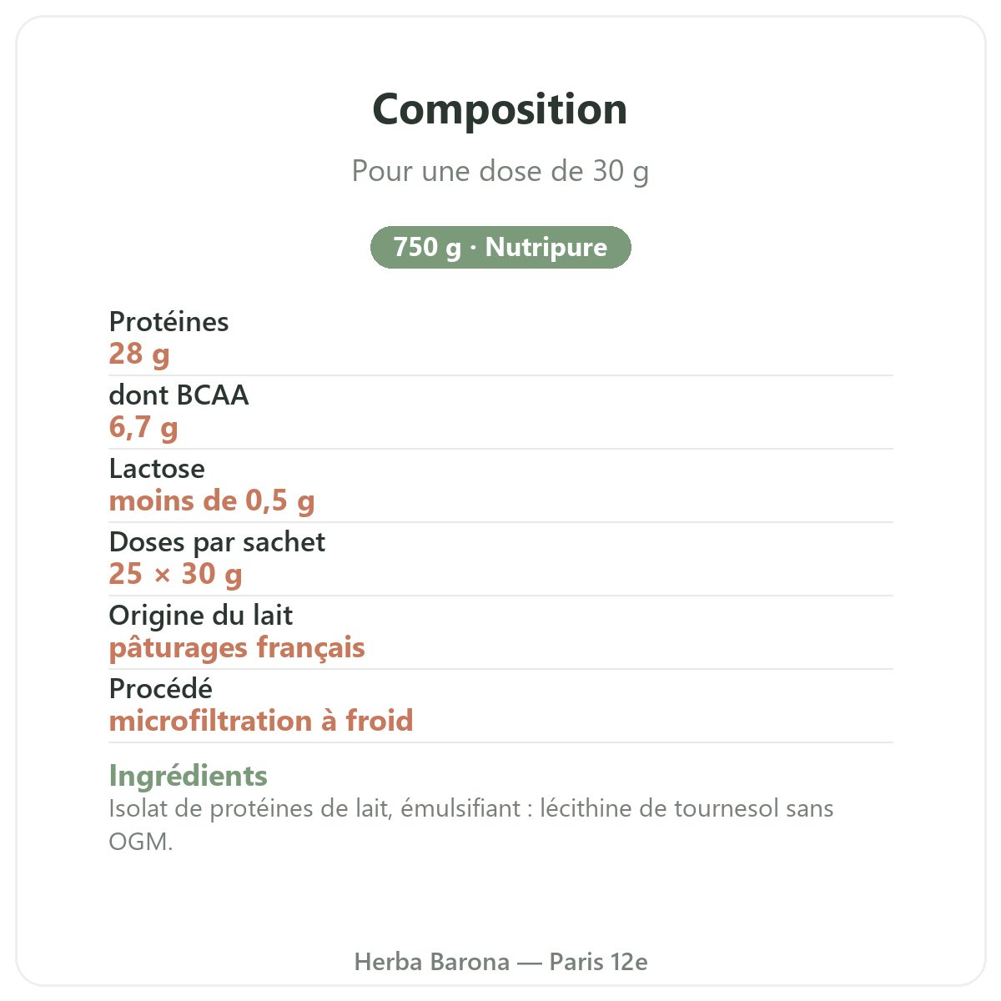
Task: Select the 750 g · Nutripure badge
Action: tap(500, 247)
